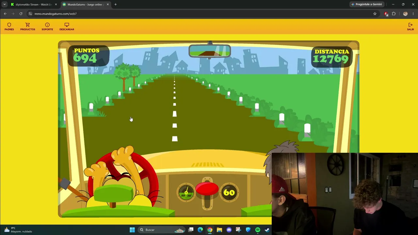Open Task View on the taskbar
Screen dimensions: 418x235
(191, 230)
